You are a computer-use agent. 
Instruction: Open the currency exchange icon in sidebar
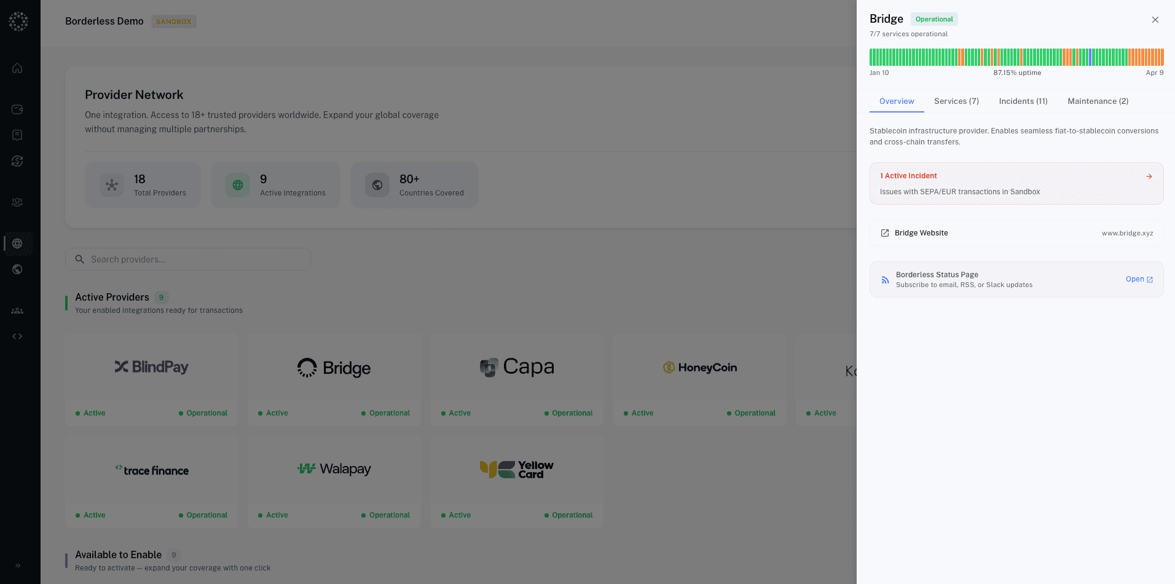17,161
